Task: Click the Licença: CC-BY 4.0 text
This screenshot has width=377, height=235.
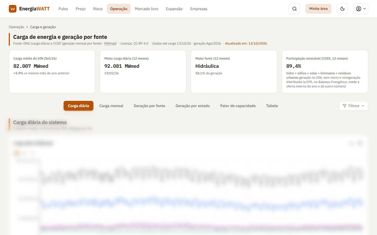Action: (x=135, y=43)
